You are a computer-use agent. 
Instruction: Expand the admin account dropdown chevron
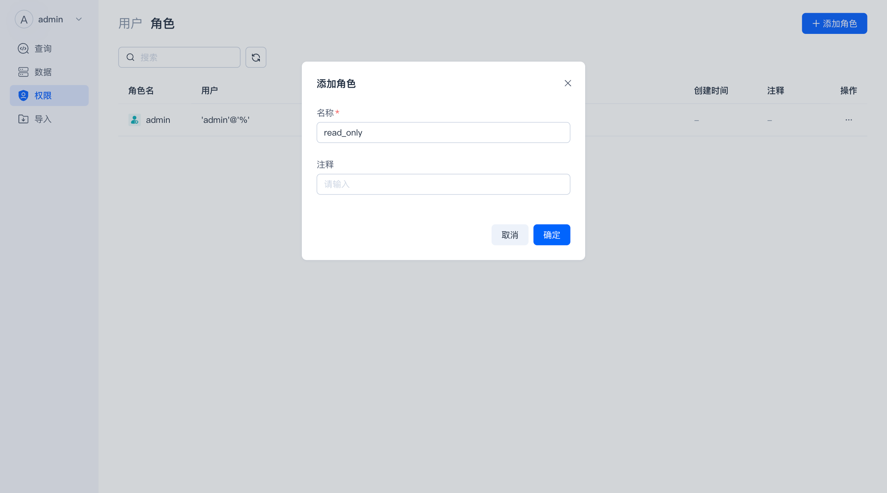tap(79, 19)
